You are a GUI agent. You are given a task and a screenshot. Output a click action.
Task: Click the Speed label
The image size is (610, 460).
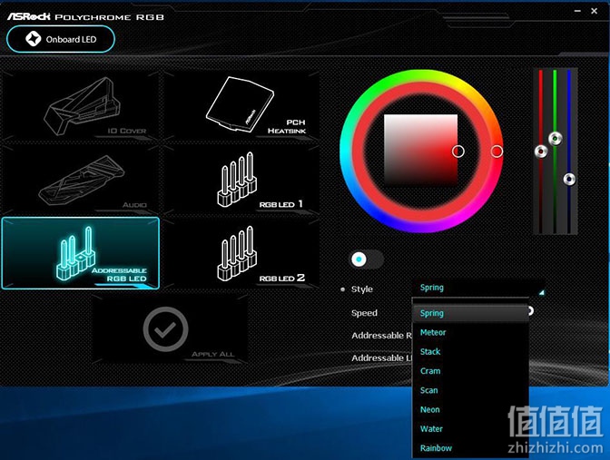364,313
